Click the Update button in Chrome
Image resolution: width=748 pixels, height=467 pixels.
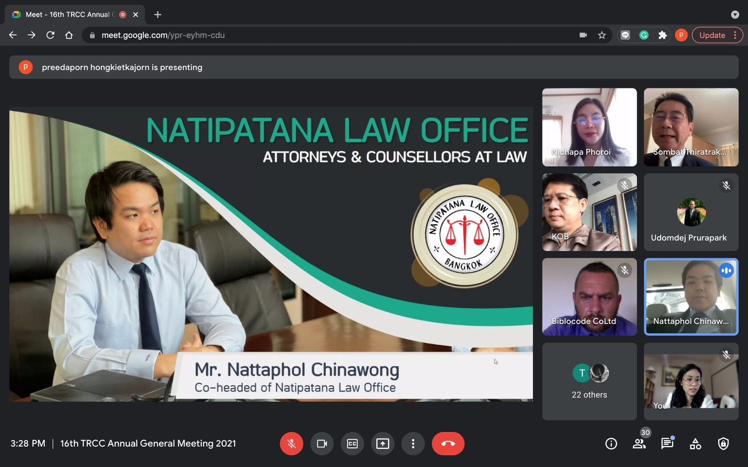pos(712,35)
